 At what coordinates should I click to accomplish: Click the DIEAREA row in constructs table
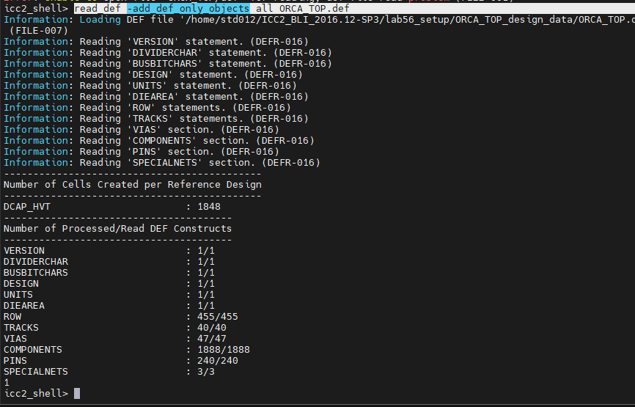(109, 305)
